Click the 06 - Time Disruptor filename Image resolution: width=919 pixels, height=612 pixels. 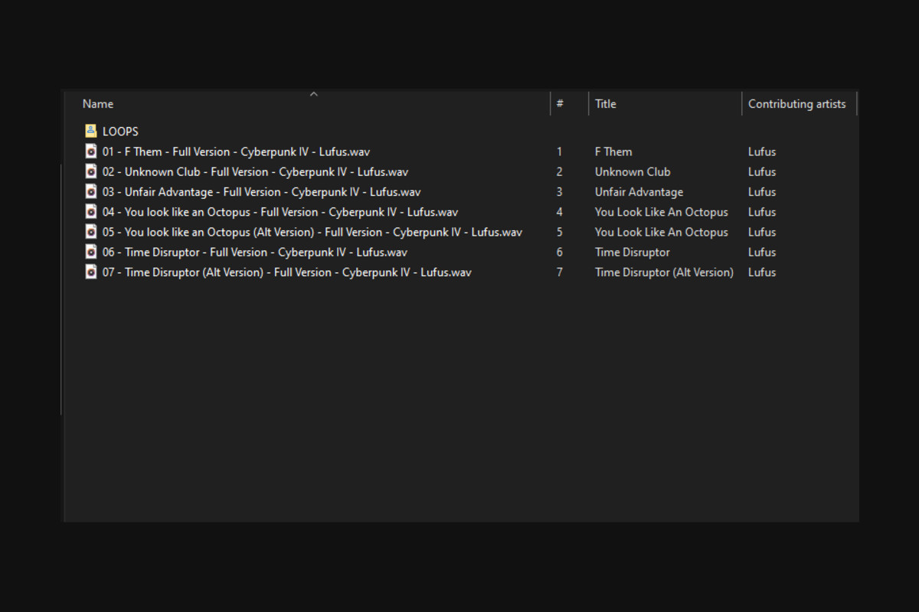[x=254, y=252]
